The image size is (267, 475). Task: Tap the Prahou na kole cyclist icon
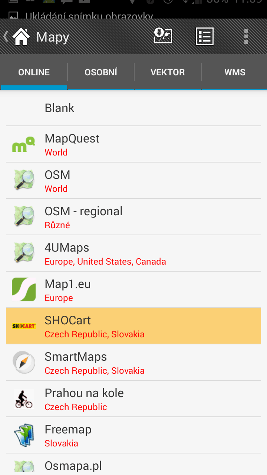[24, 399]
